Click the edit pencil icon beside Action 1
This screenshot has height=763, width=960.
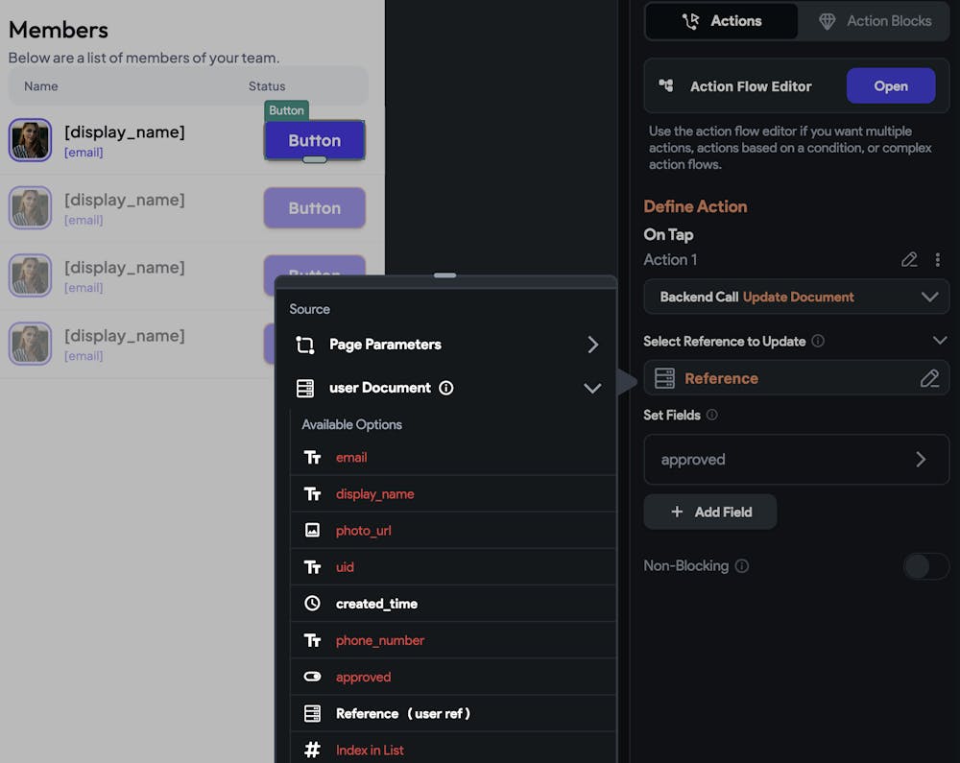[909, 260]
